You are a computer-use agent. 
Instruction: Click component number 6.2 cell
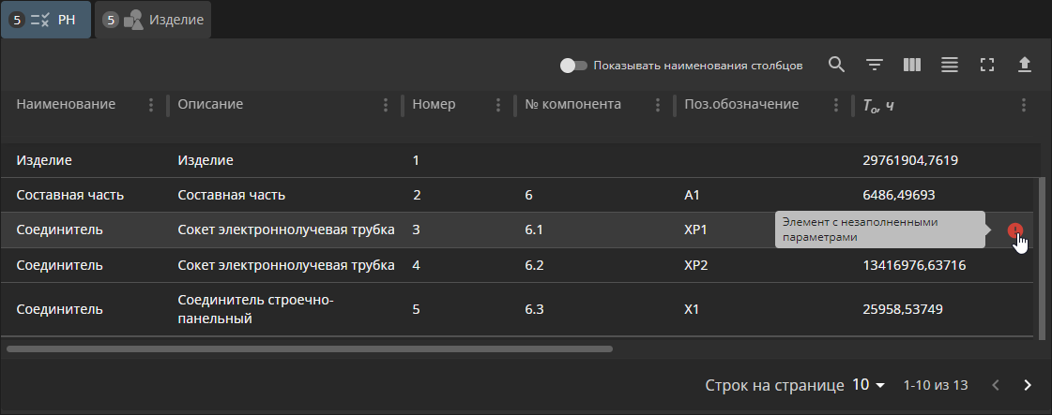[x=533, y=265]
